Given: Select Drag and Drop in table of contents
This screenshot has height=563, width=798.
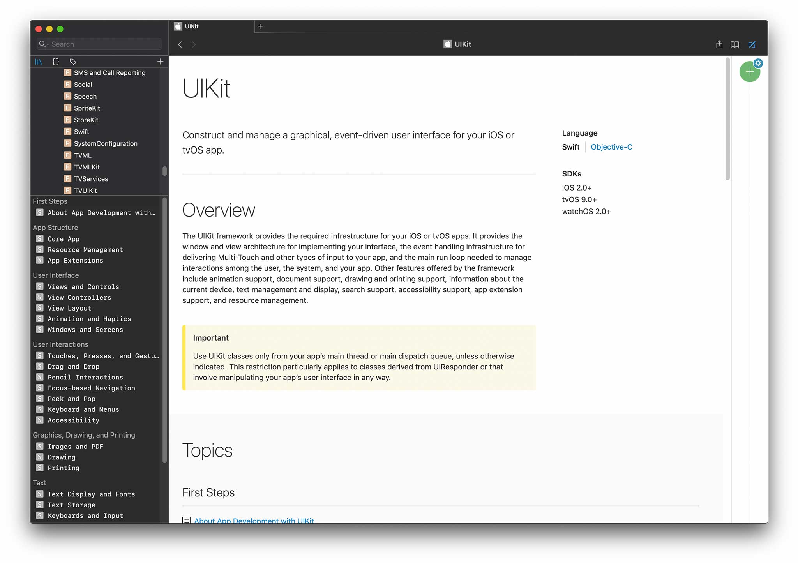Looking at the screenshot, I should [x=73, y=367].
